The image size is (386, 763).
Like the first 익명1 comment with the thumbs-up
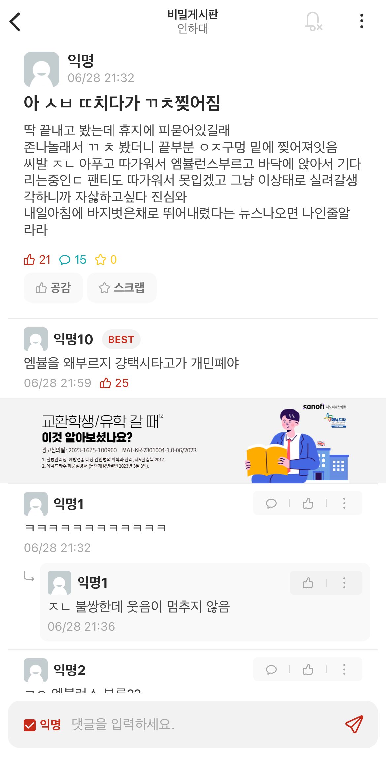[x=308, y=503]
